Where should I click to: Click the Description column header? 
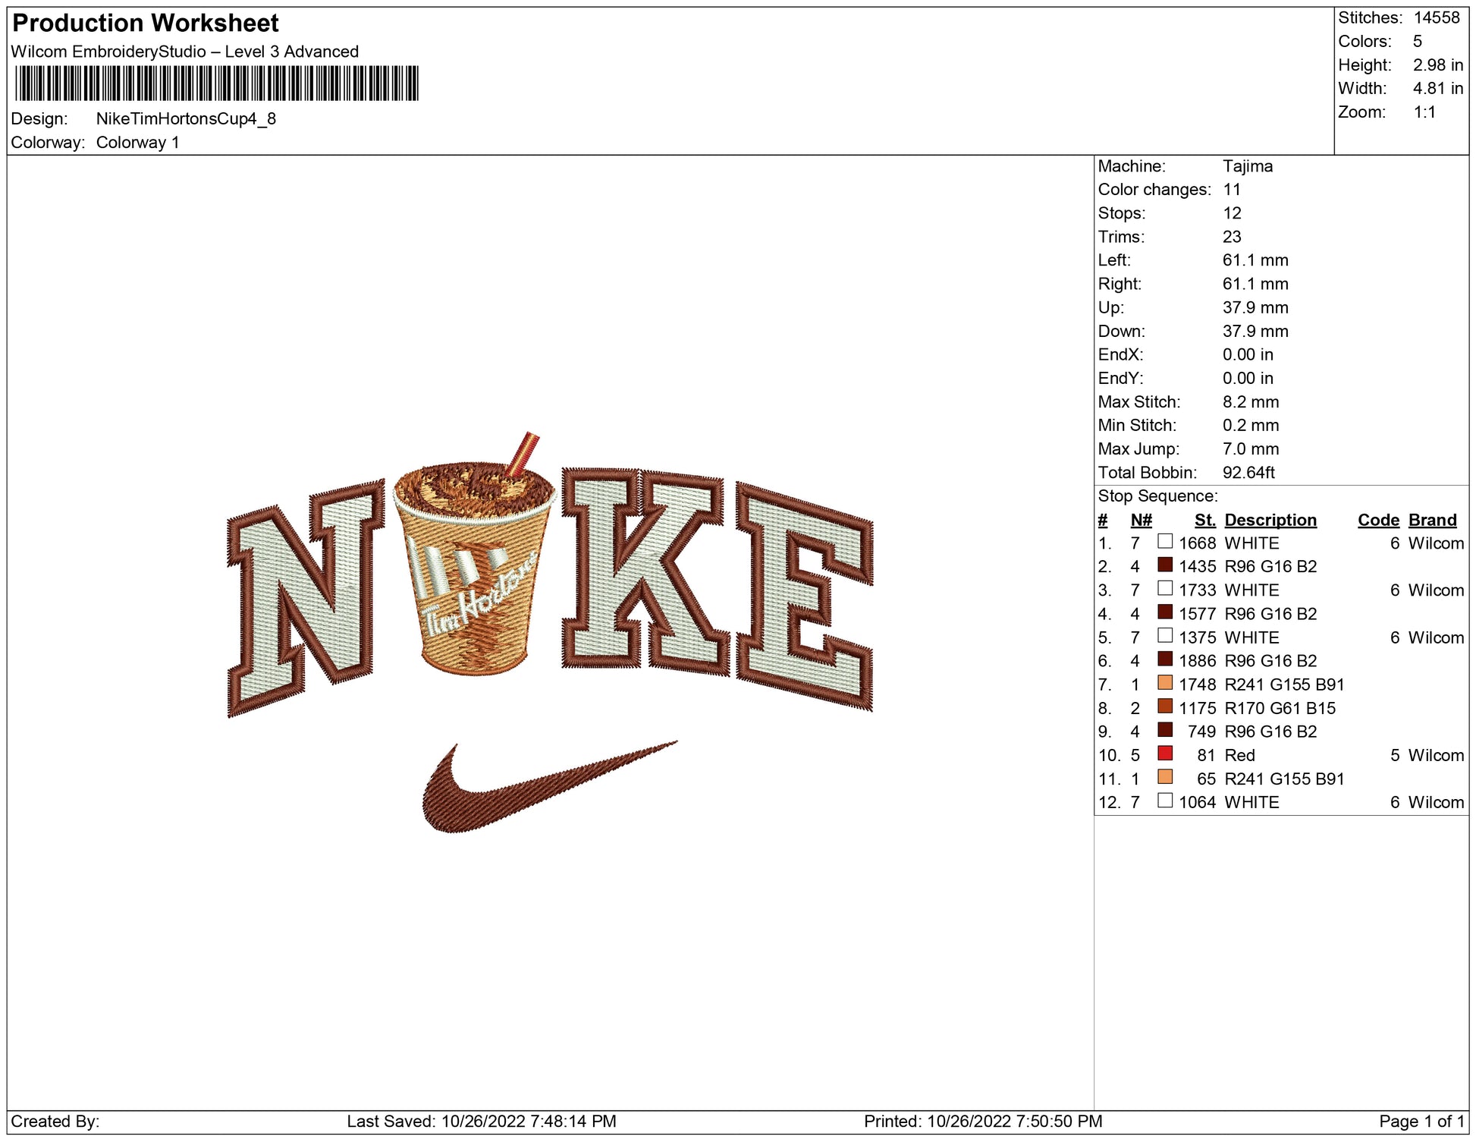(x=1270, y=520)
